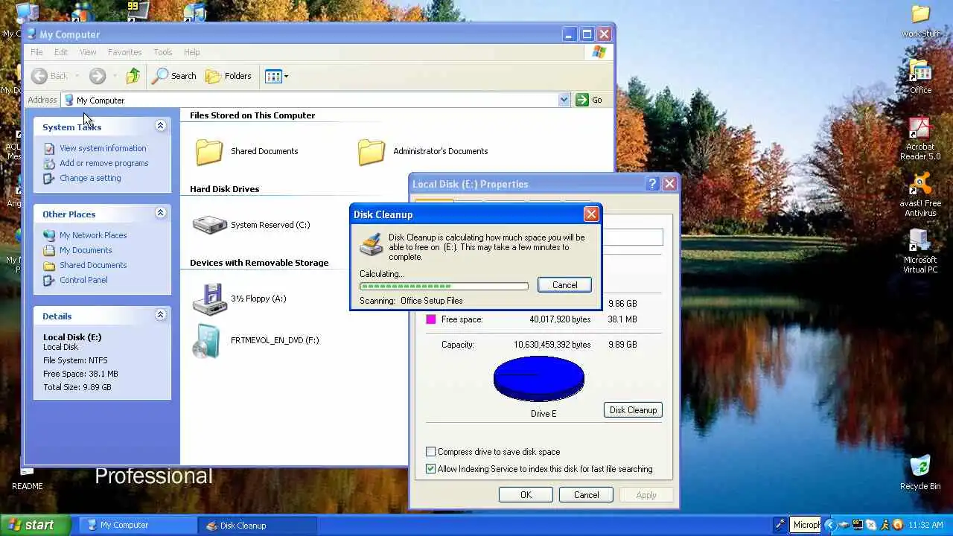Image resolution: width=953 pixels, height=536 pixels.
Task: Click the 11:32 AM clock
Action: [x=925, y=526]
